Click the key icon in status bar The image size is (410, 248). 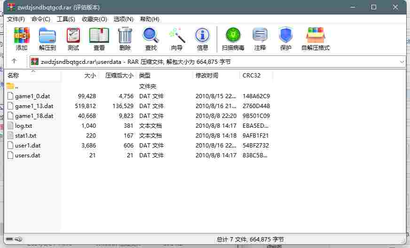tap(18, 239)
